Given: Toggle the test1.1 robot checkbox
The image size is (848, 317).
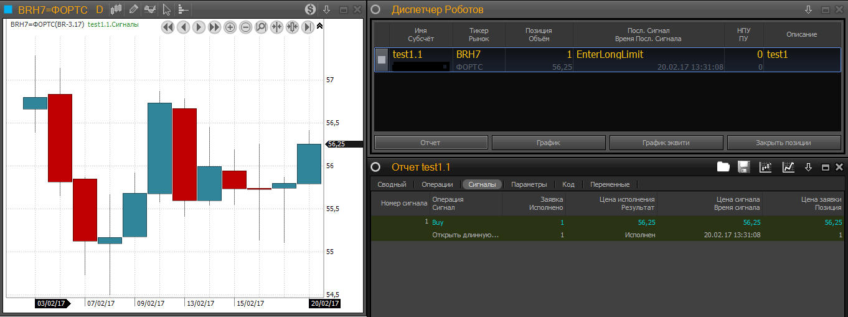Looking at the screenshot, I should coord(382,60).
